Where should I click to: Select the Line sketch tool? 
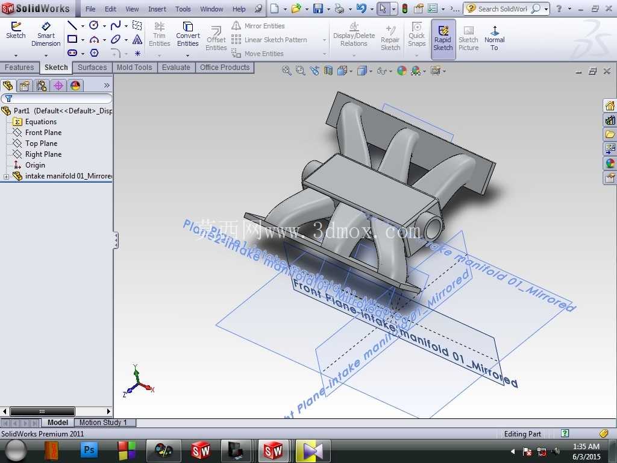pyautogui.click(x=72, y=25)
